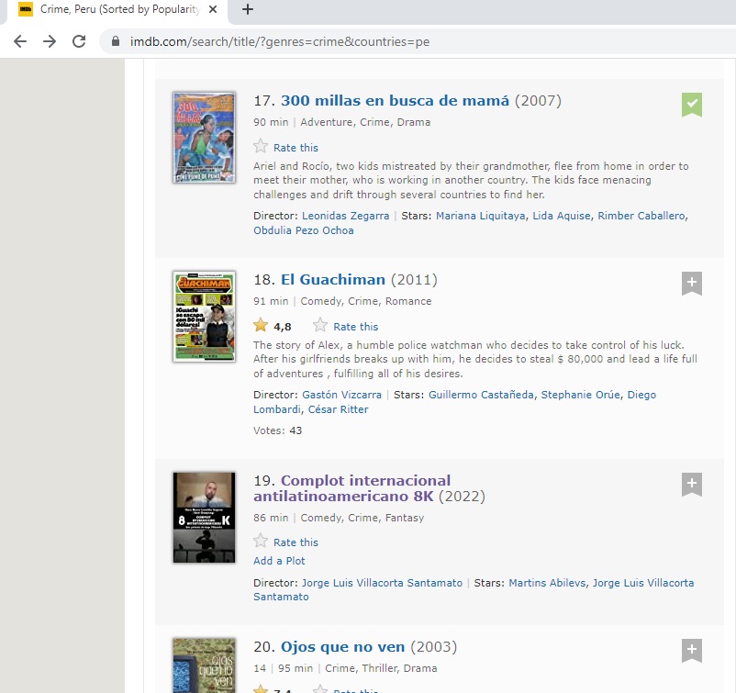
Task: Open director Leonidas Zegarra's page
Action: point(345,216)
